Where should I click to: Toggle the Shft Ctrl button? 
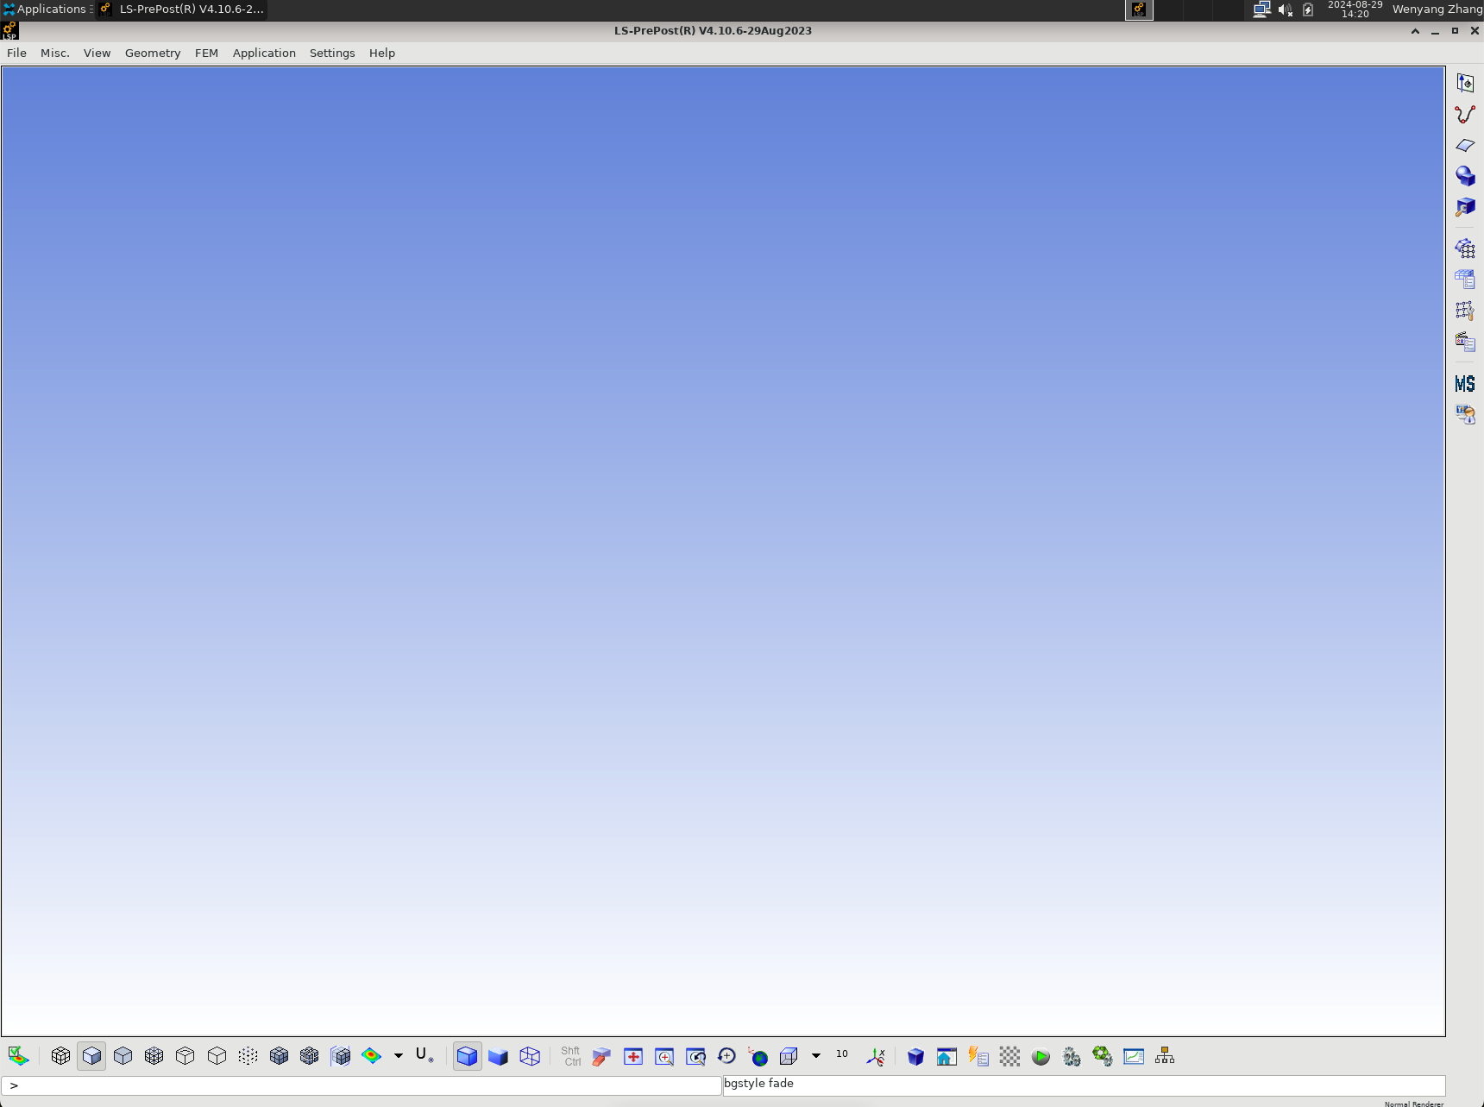coord(570,1056)
